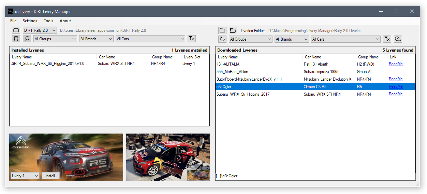Click the Citroen C3 R5 car name cell
Screen dimensions: 427x194
315,86
